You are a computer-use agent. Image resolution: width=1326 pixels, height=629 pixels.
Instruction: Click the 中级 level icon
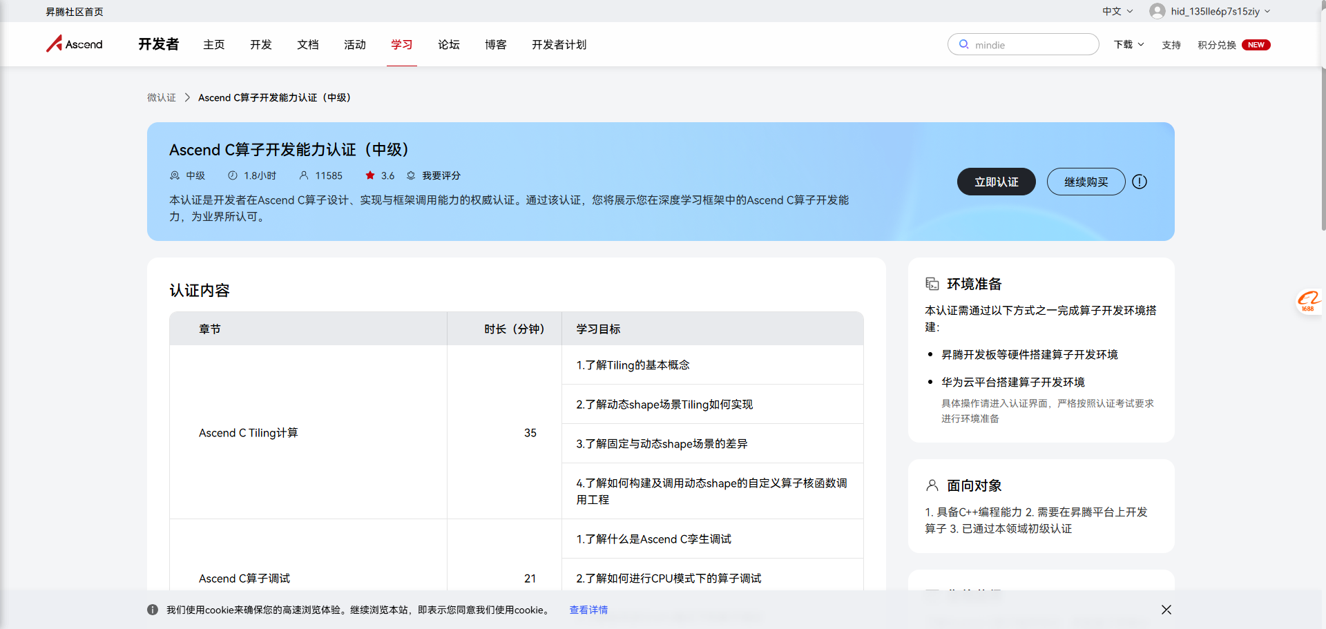[175, 175]
